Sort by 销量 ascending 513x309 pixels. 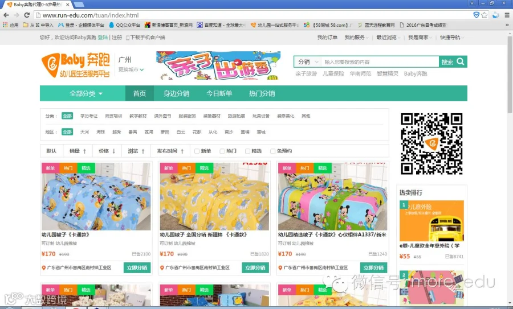(x=78, y=151)
